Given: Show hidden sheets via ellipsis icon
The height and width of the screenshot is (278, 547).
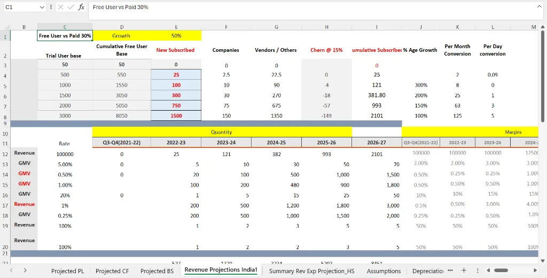Looking at the screenshot, I should [x=450, y=271].
